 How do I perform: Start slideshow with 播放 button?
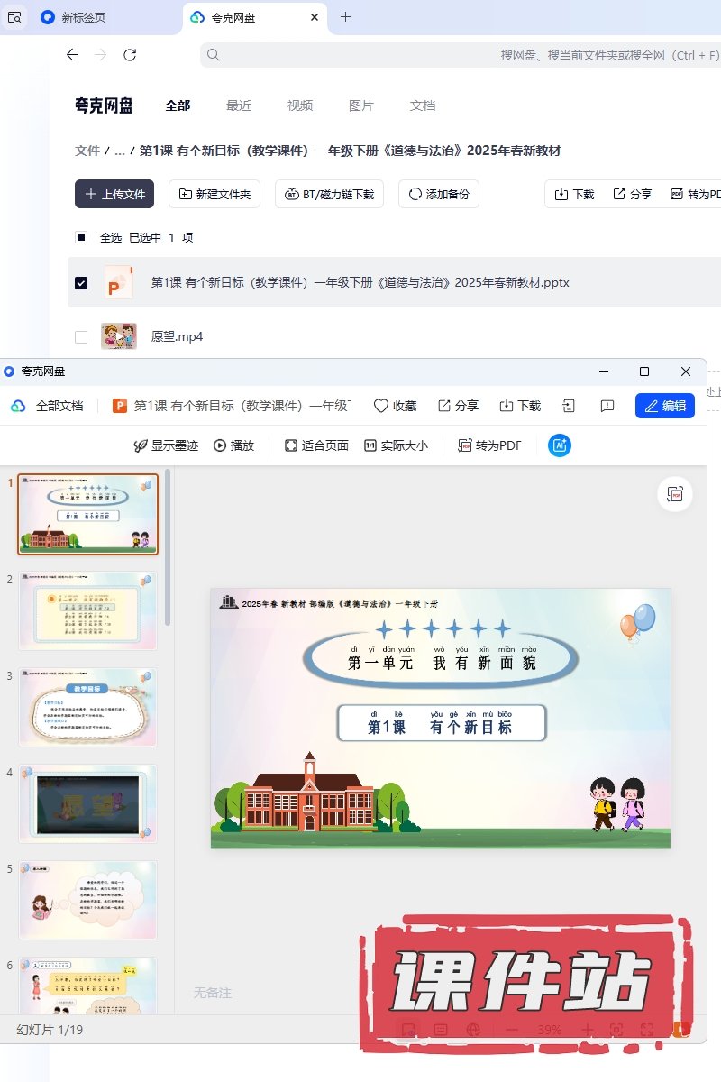pos(233,445)
